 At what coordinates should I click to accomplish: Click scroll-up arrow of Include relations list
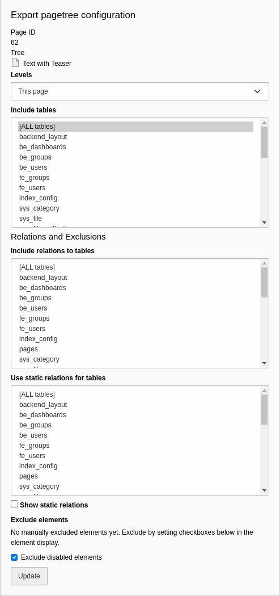click(x=265, y=263)
